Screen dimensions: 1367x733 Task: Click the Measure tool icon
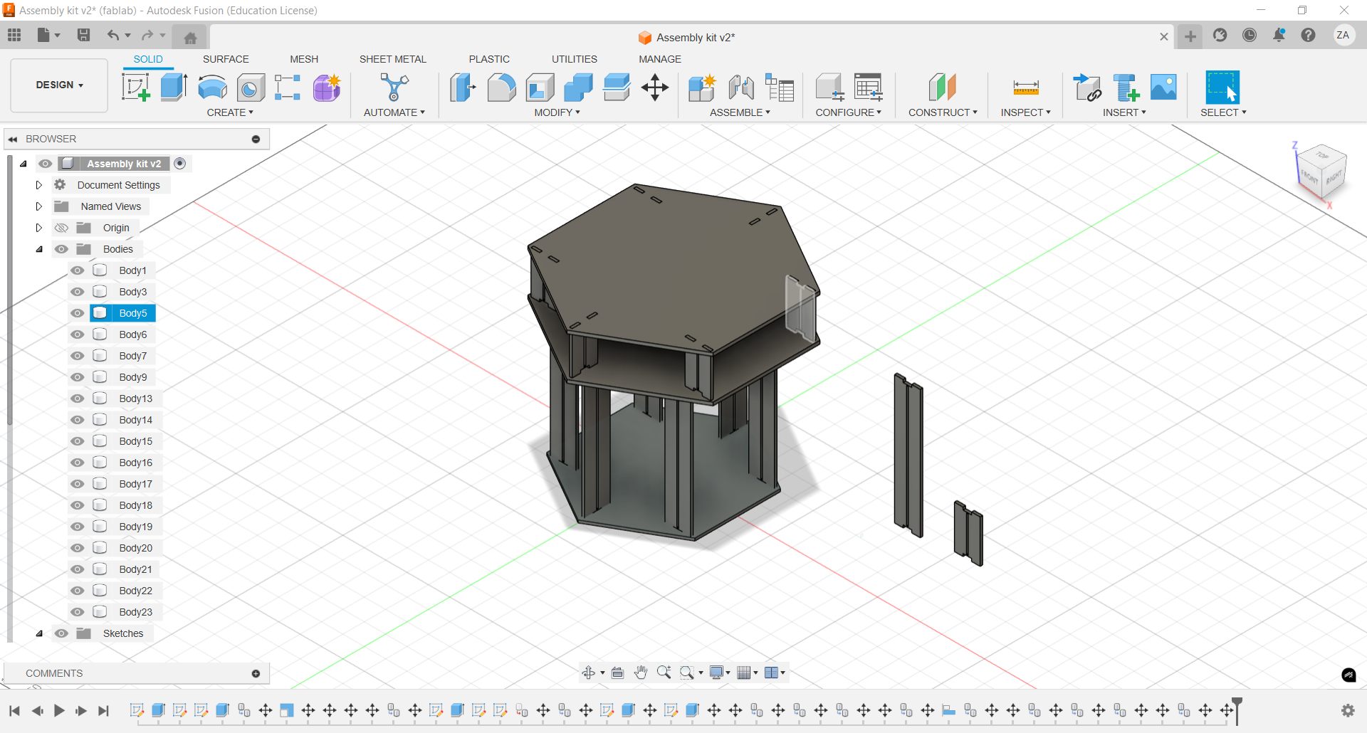click(1026, 88)
